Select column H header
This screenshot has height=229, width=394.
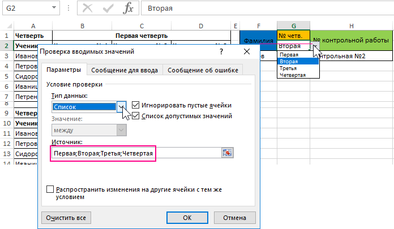click(x=352, y=26)
